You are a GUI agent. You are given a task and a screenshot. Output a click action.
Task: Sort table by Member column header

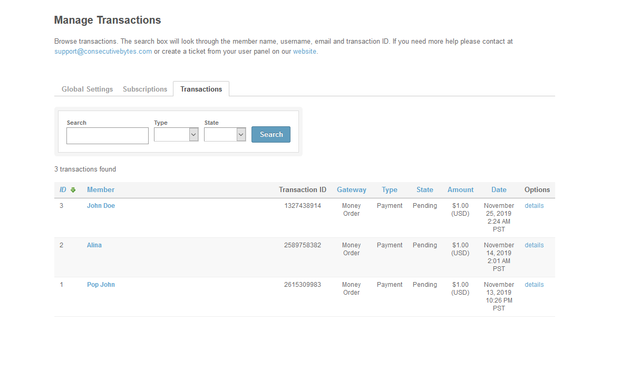101,190
